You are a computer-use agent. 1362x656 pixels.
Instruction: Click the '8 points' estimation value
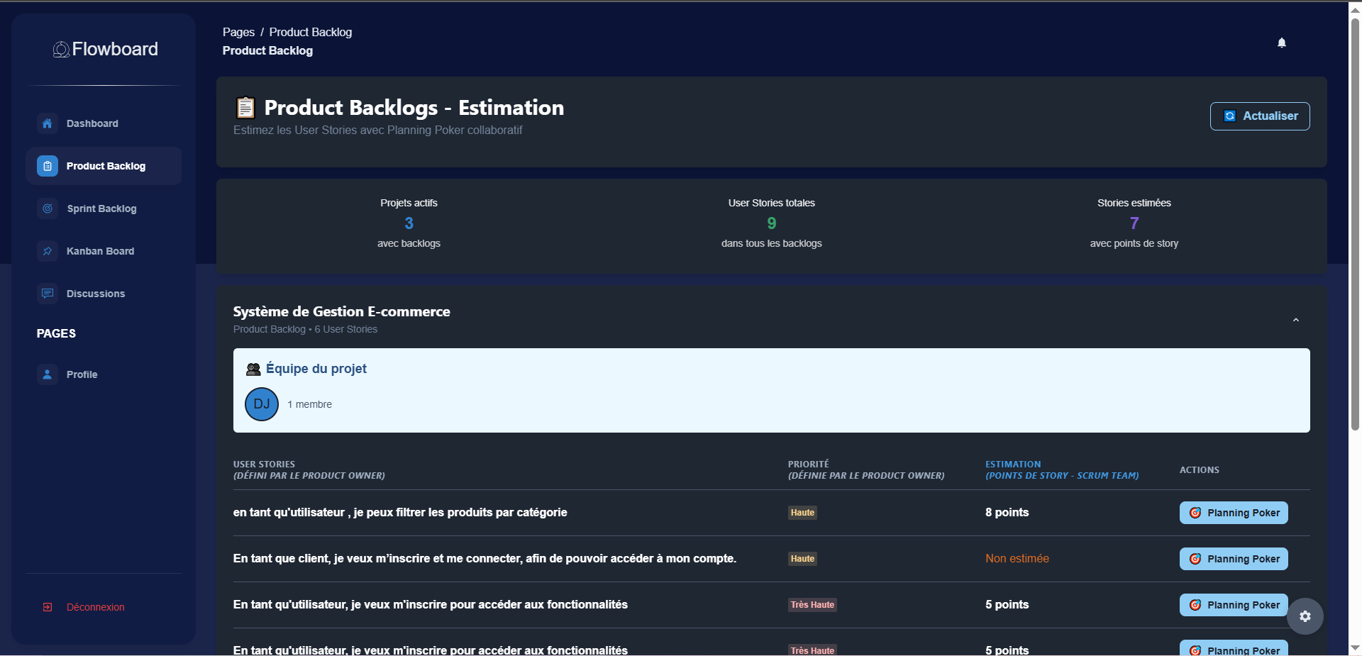(x=1007, y=513)
